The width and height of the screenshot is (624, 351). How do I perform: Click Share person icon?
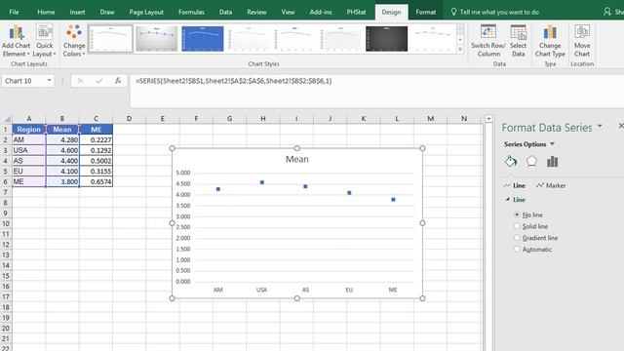click(606, 12)
